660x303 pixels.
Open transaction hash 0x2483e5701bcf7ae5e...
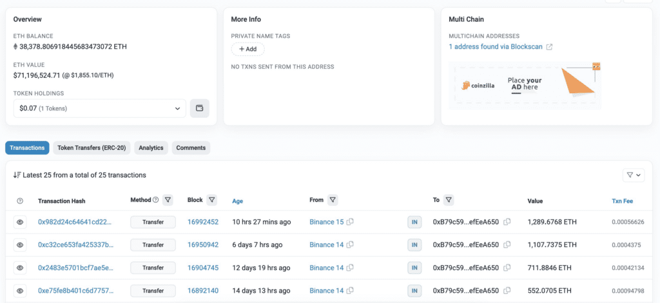click(x=75, y=268)
